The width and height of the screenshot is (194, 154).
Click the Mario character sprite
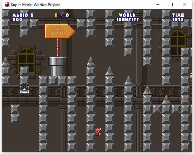click(x=98, y=131)
